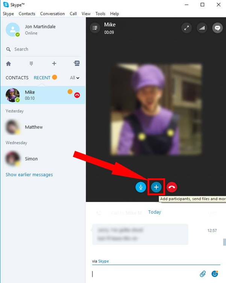
Task: Attach a file with paperclip icon
Action: [203, 274]
